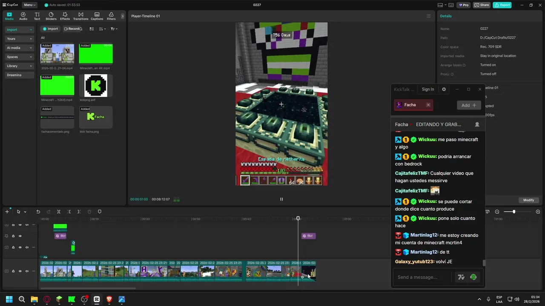Open the media sort dropdown
The width and height of the screenshot is (545, 306).
coord(102,29)
